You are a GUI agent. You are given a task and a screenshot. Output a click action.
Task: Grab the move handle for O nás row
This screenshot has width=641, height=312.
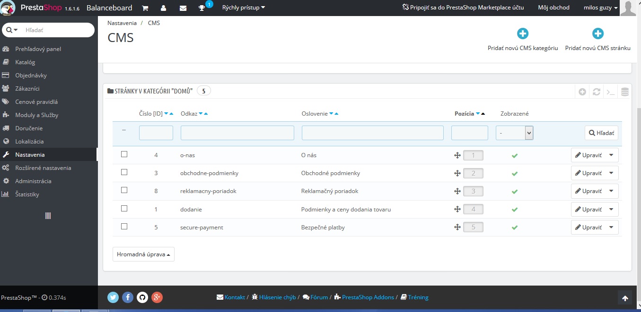[457, 155]
